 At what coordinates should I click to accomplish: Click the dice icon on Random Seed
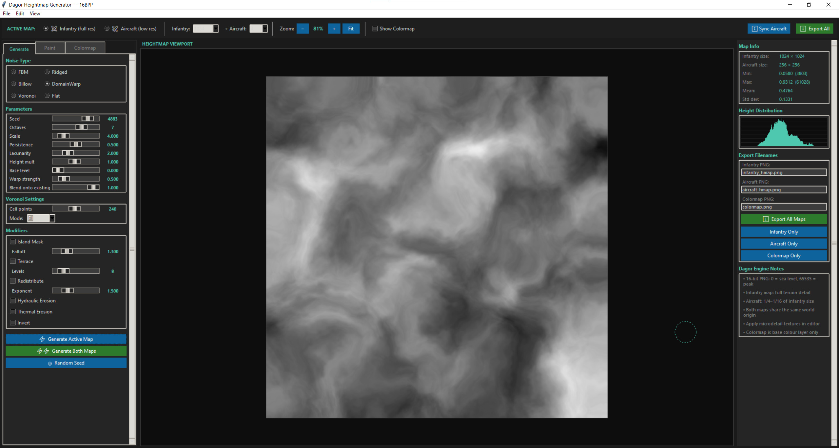tap(50, 363)
